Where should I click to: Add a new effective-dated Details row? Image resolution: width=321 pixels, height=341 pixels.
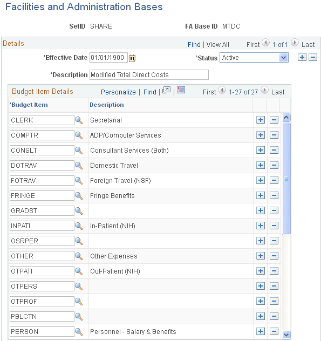[302, 57]
